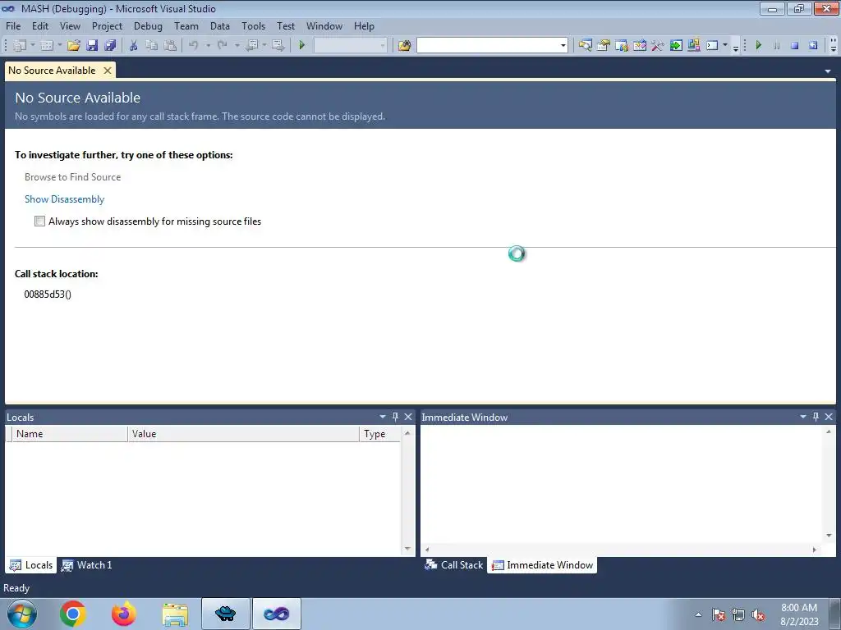Click the New Project toolbar icon
Image resolution: width=841 pixels, height=630 pixels.
pyautogui.click(x=20, y=46)
